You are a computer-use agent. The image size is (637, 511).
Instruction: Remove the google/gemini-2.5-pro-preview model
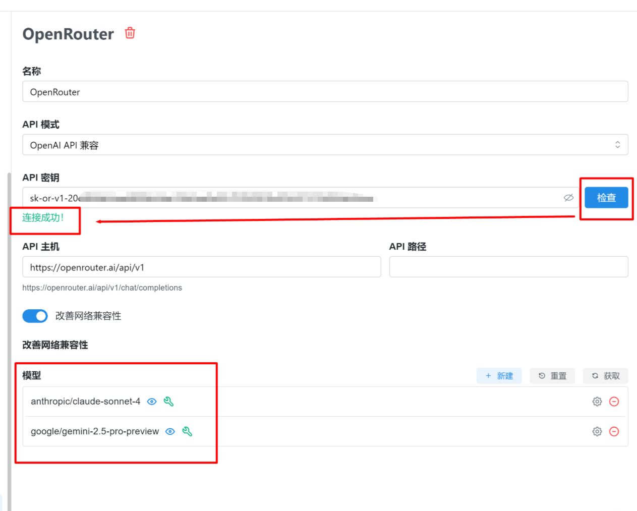[x=614, y=431]
